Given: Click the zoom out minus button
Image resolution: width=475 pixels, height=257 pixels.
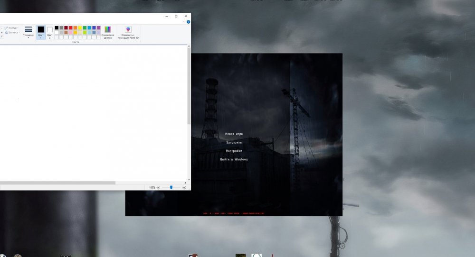Looking at the screenshot, I should click(x=158, y=187).
